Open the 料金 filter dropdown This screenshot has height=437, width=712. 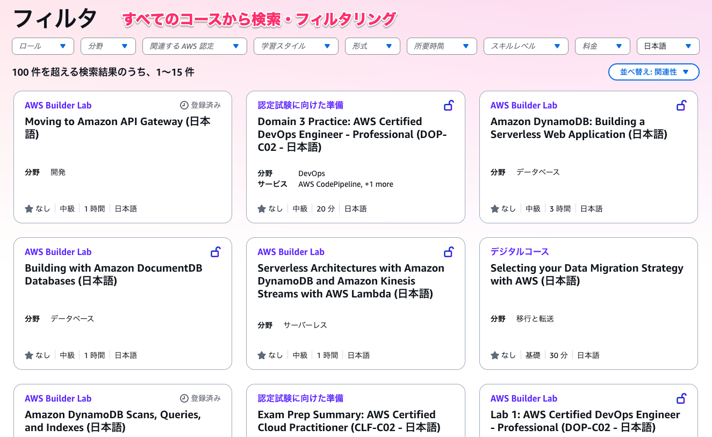602,46
